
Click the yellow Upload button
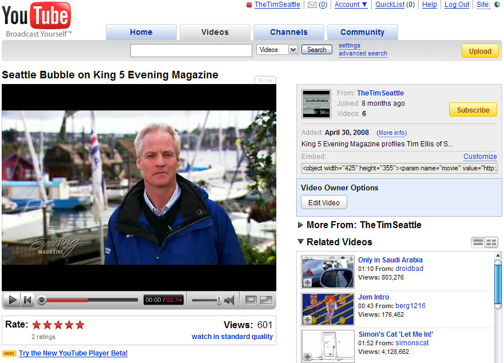480,51
